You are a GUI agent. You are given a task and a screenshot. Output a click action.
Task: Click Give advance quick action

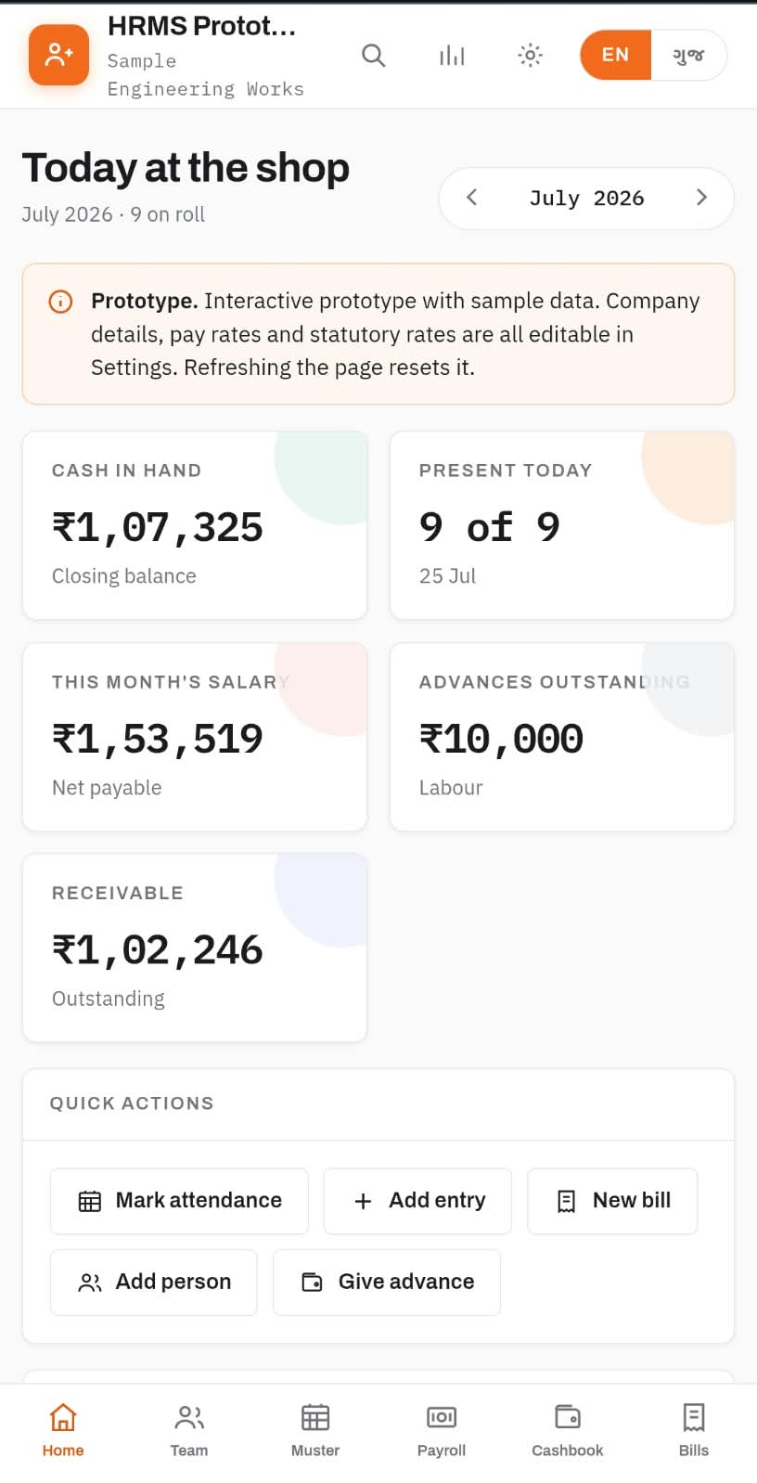click(387, 1283)
